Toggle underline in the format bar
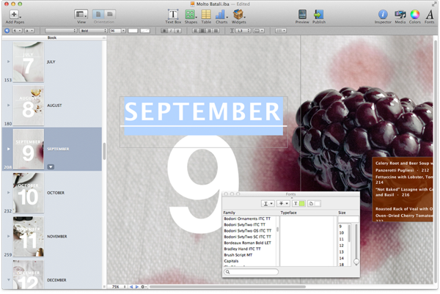 pos(177,31)
